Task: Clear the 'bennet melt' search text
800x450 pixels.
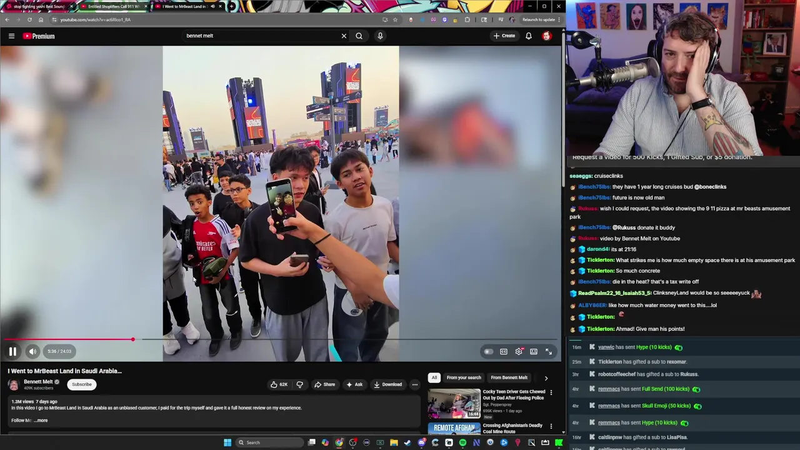Action: 344,36
